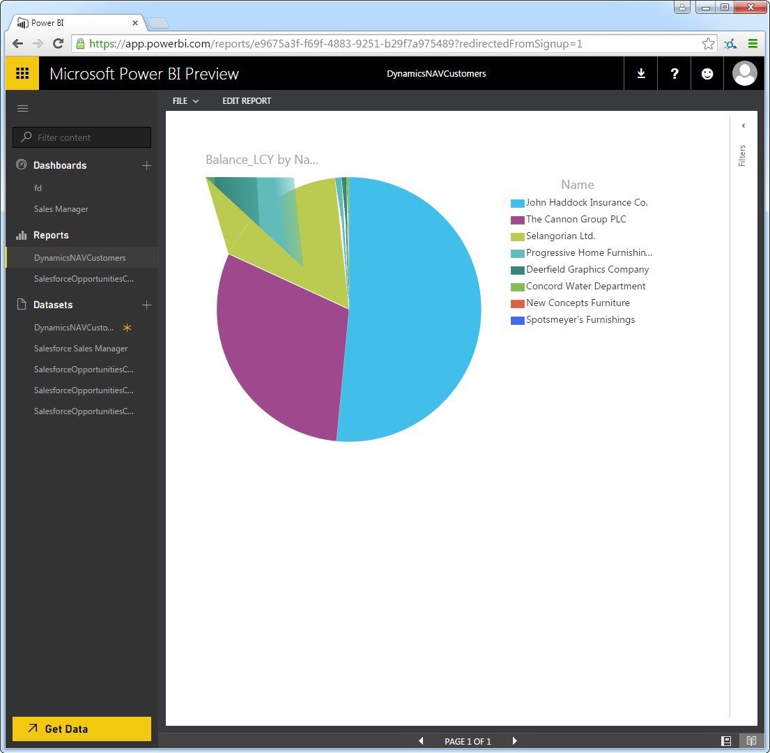Click The Cannon Group PLC legend swatch
Image resolution: width=770 pixels, height=753 pixels.
[517, 220]
